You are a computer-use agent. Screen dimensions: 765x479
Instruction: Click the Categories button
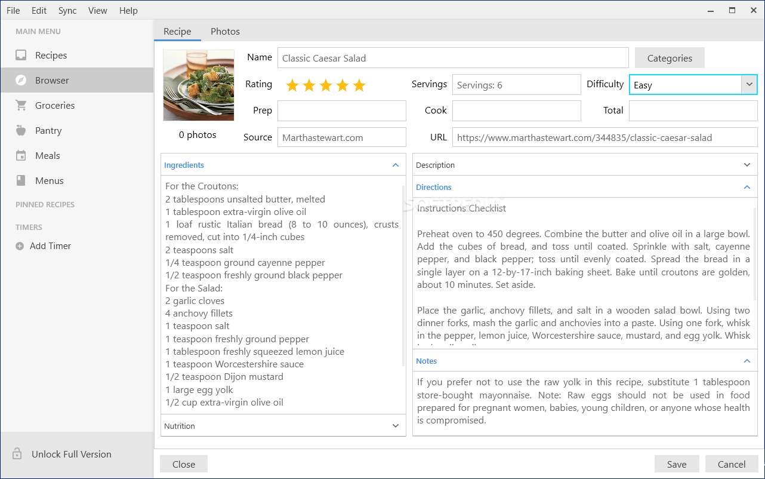(x=670, y=58)
